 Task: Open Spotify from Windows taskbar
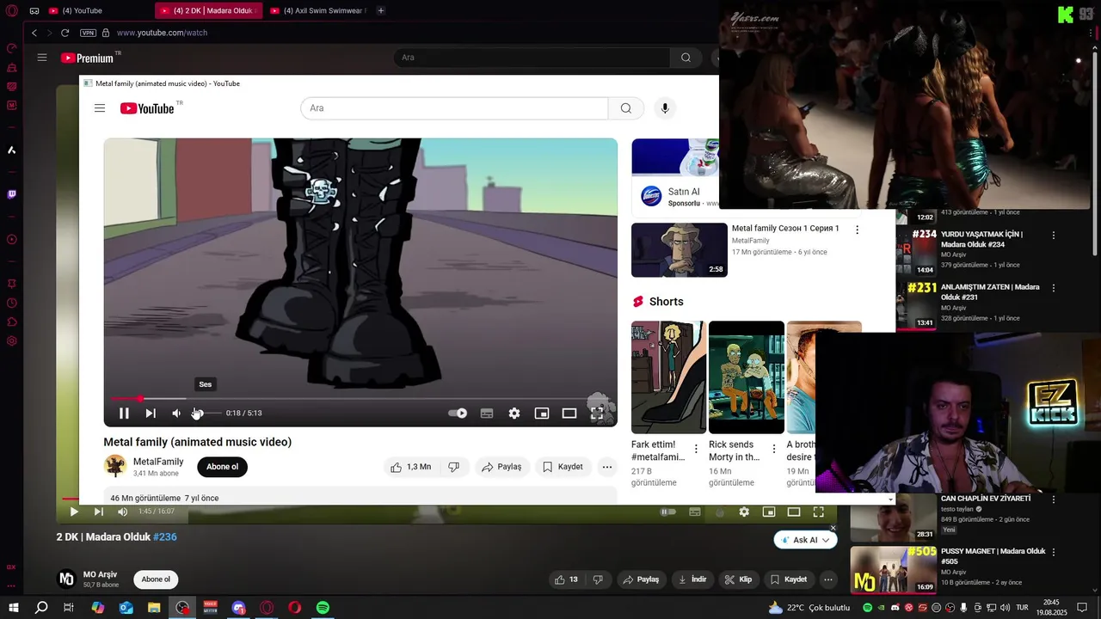tap(323, 608)
